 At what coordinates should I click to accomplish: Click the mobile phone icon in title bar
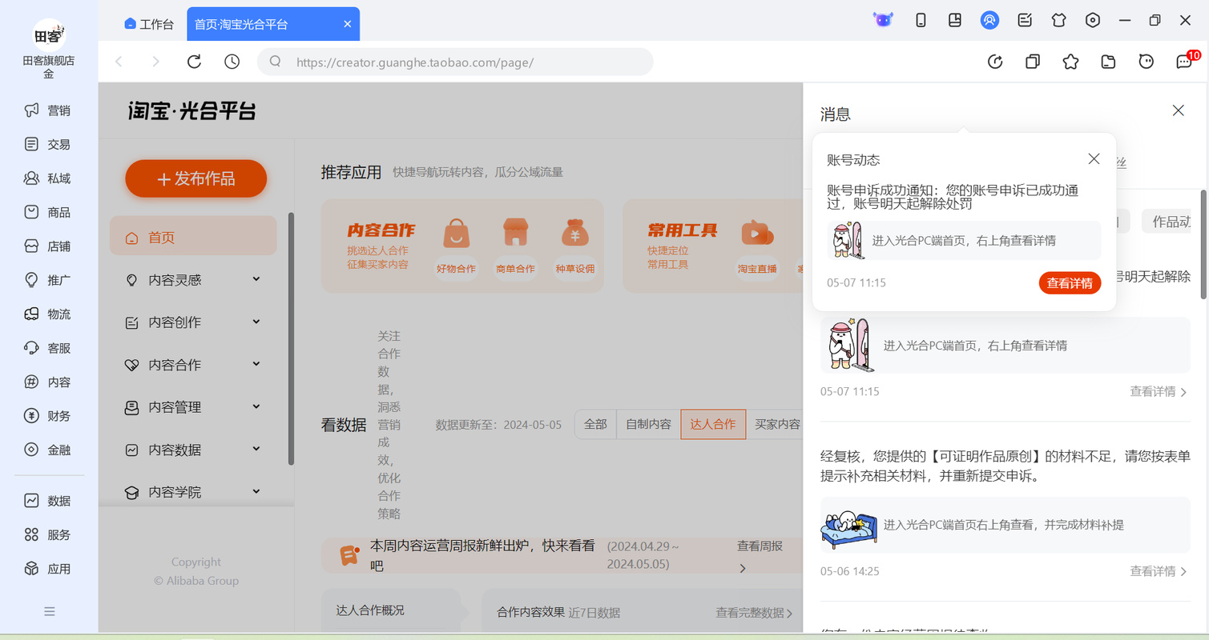pos(921,20)
